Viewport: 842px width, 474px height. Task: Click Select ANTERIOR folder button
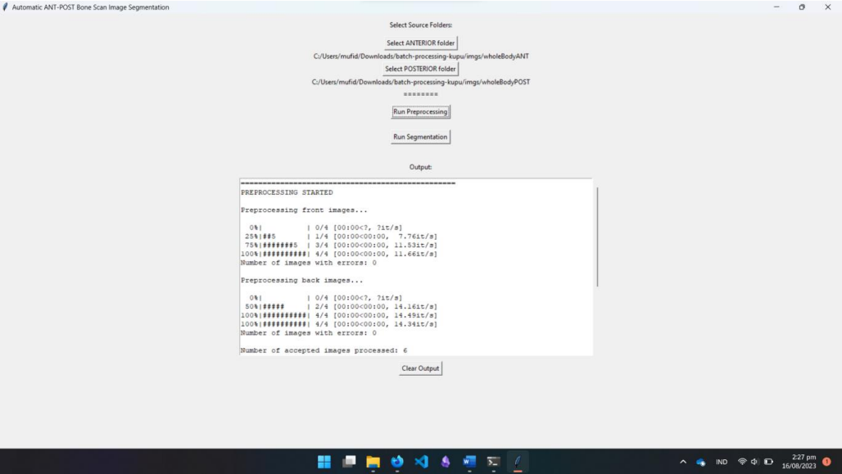pyautogui.click(x=420, y=43)
